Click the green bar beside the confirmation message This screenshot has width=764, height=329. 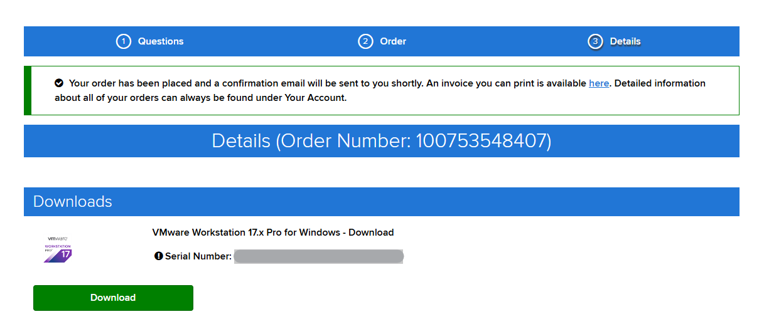pos(27,90)
